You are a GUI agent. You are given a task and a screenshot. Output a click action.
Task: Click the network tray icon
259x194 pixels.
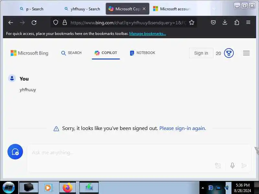[x=218, y=188]
